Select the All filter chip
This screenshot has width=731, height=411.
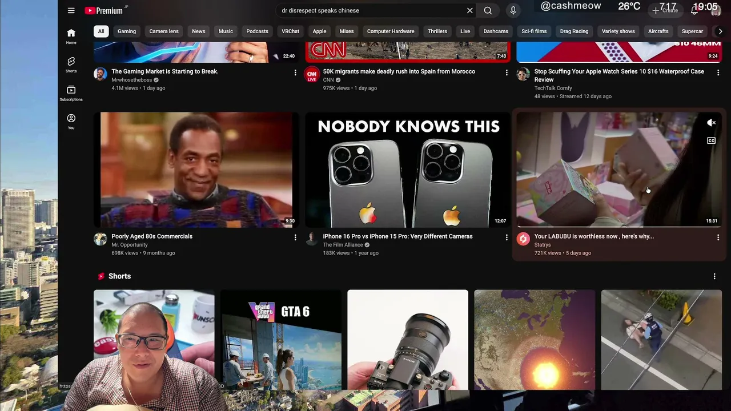[x=101, y=31]
